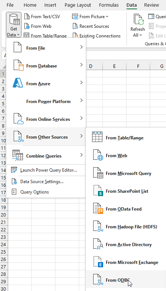Image resolution: width=166 pixels, height=291 pixels.
Task: Click the From Other Sources icon
Action: (18, 136)
